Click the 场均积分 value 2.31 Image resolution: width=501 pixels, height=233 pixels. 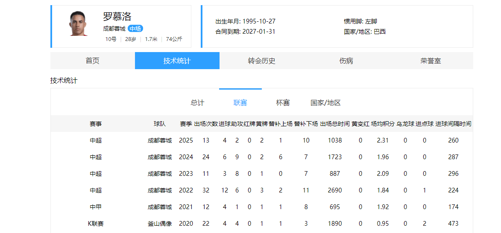(383, 140)
